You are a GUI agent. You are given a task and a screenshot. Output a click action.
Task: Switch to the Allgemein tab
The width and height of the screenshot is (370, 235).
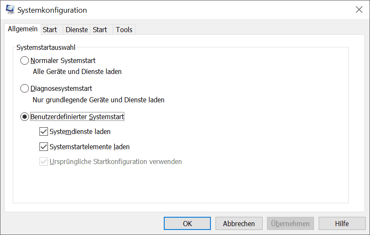[x=23, y=29]
